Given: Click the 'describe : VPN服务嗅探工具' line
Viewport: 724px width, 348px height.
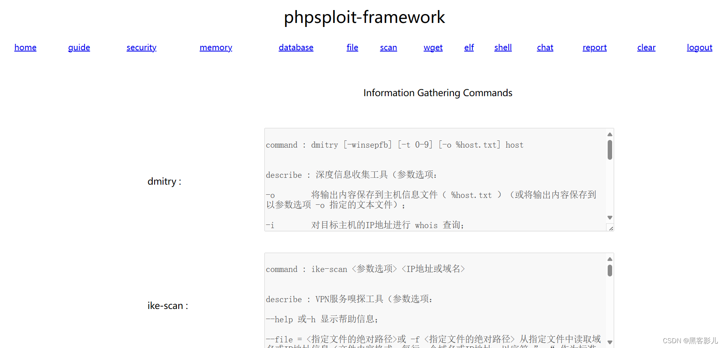Looking at the screenshot, I should [349, 299].
